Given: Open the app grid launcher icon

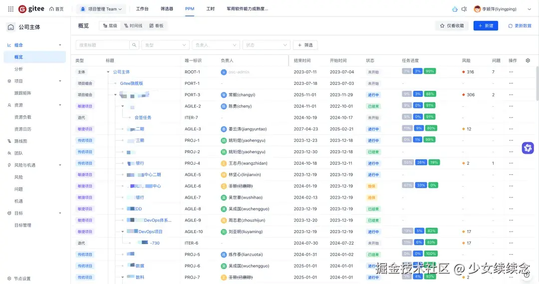Looking at the screenshot, I should tap(10, 9).
